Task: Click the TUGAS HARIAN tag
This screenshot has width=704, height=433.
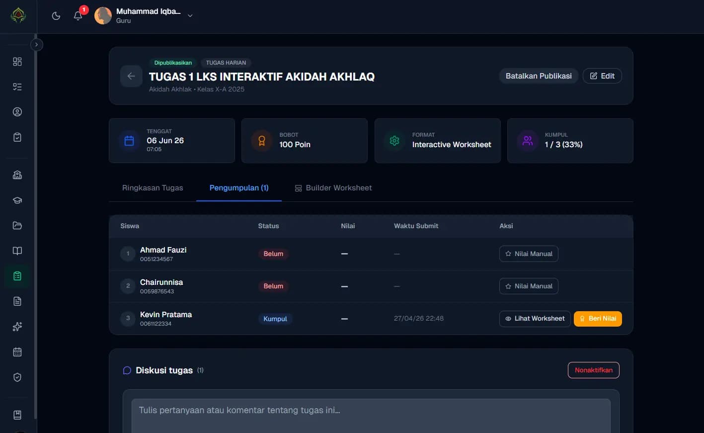Action: (226, 63)
